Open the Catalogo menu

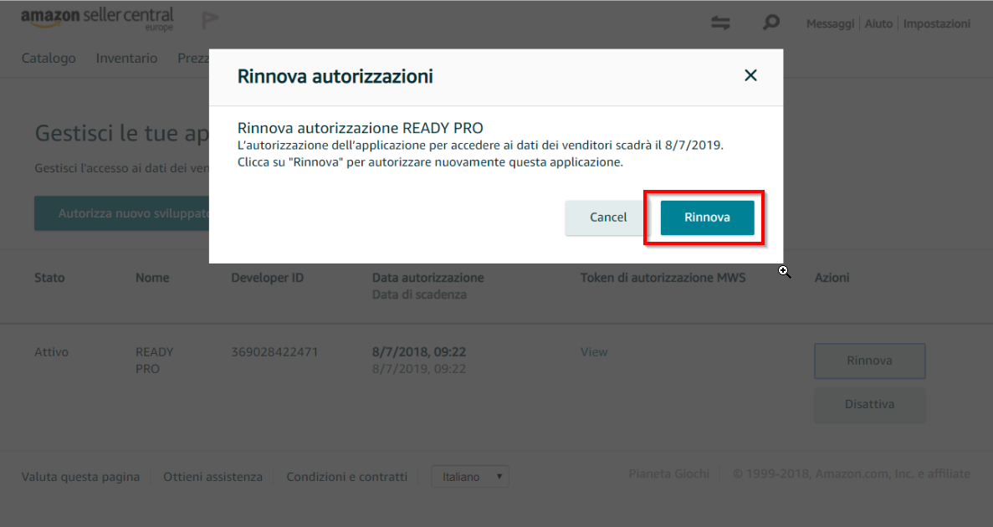49,59
